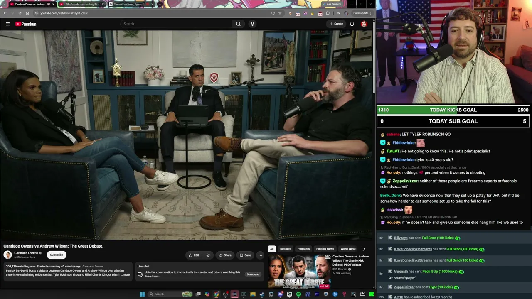Open Candace Owens channel avatar
The image size is (532, 299).
pyautogui.click(x=7, y=255)
